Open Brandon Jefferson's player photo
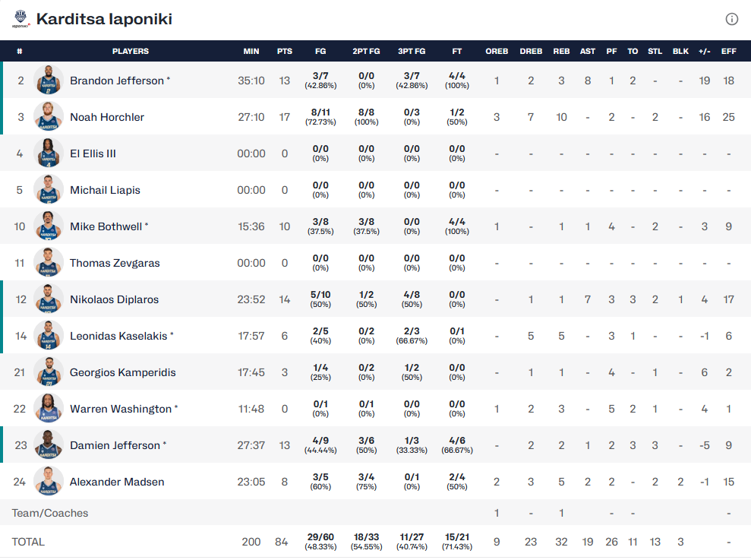The image size is (751, 560). [49, 81]
